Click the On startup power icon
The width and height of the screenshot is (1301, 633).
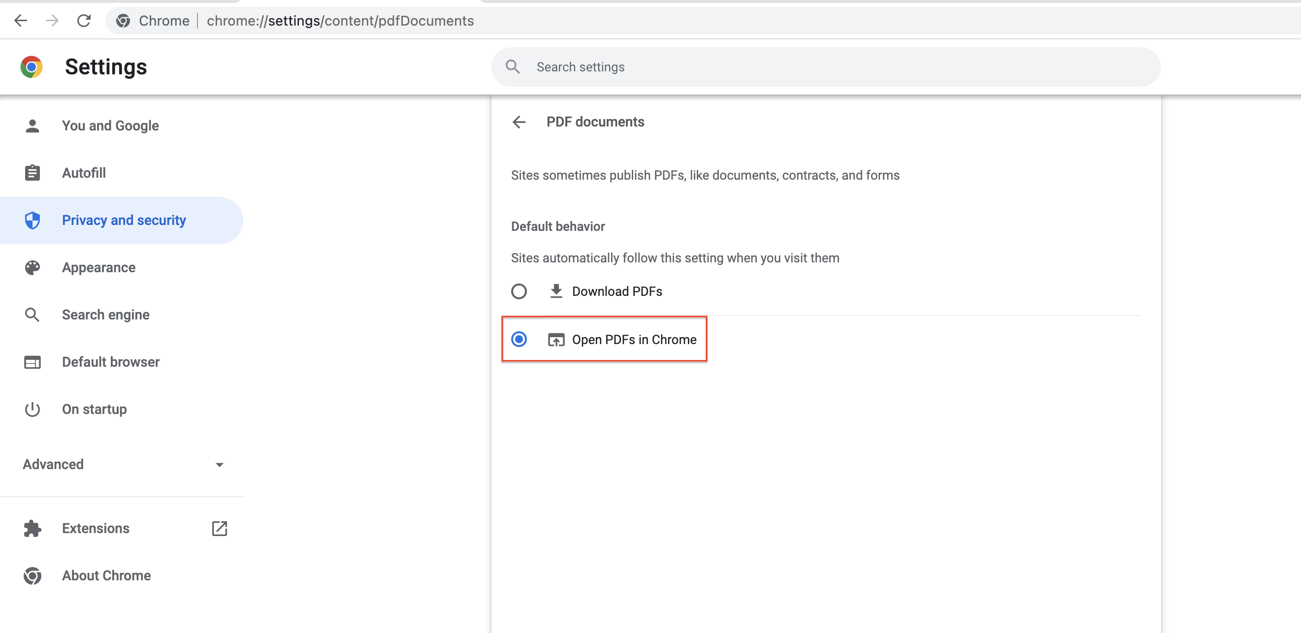(x=33, y=409)
